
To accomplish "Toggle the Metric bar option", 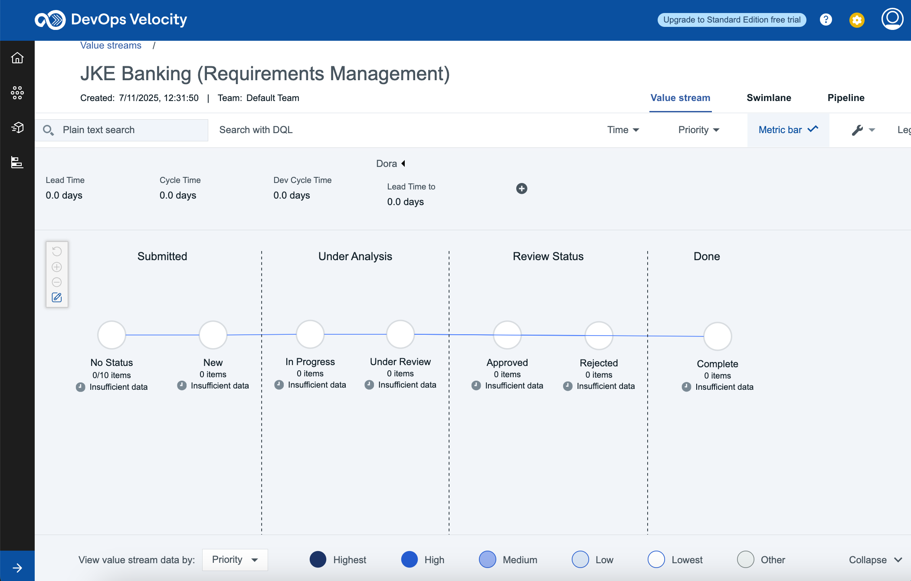I will click(788, 130).
